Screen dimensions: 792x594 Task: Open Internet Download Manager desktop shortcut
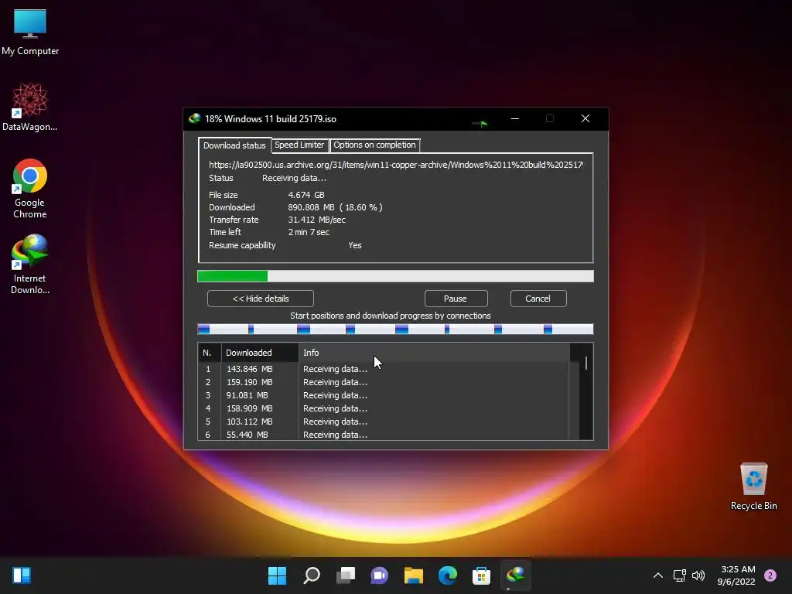tap(30, 265)
